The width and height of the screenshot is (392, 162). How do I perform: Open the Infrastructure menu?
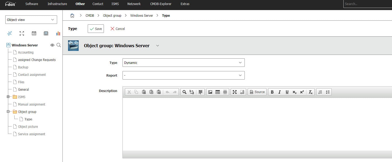(57, 4)
